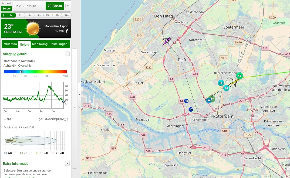The height and width of the screenshot is (178, 290).
Task: Click the Achterdijk, Overschie location text
Action: [x=17, y=66]
